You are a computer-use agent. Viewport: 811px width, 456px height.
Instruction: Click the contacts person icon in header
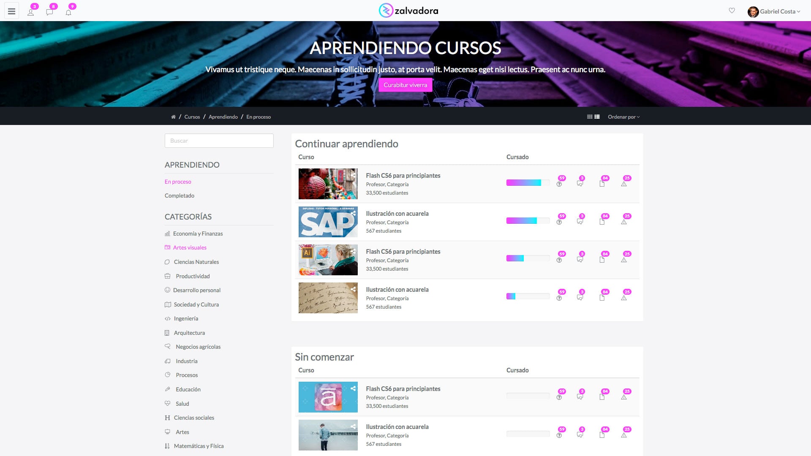point(31,12)
